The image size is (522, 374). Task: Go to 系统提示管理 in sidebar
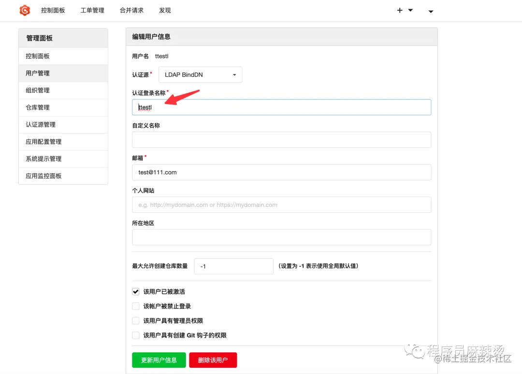click(x=63, y=159)
